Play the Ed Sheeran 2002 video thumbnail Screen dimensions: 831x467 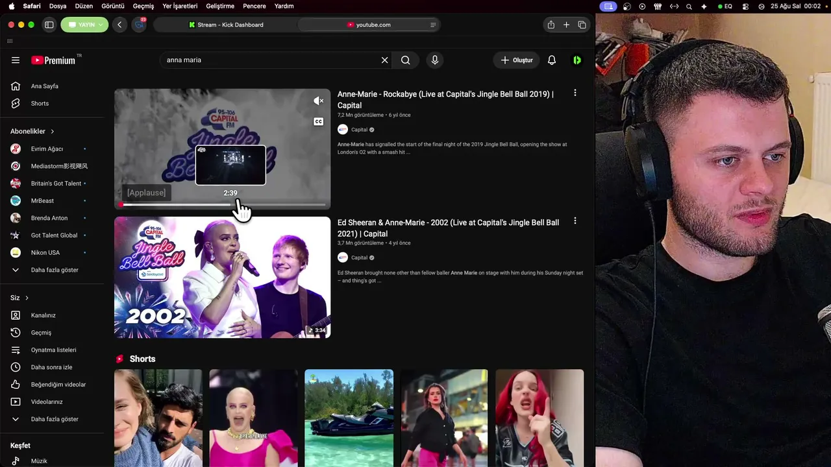223,278
